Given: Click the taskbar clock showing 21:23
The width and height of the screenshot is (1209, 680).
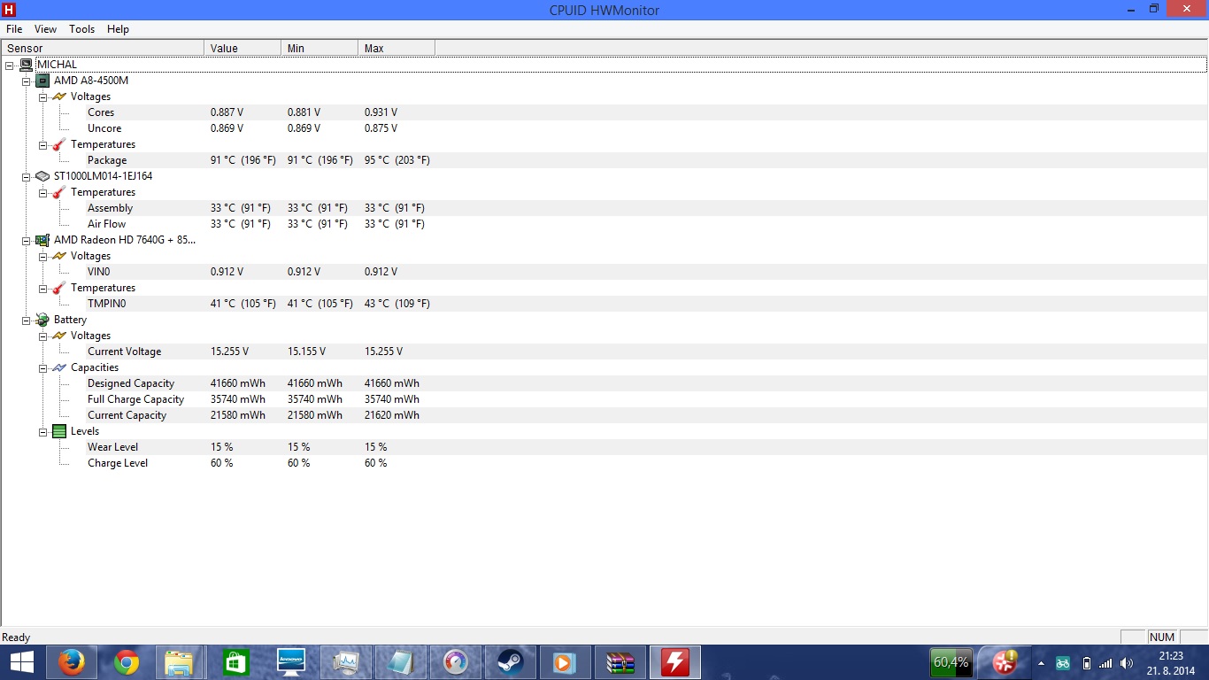Looking at the screenshot, I should click(1170, 662).
